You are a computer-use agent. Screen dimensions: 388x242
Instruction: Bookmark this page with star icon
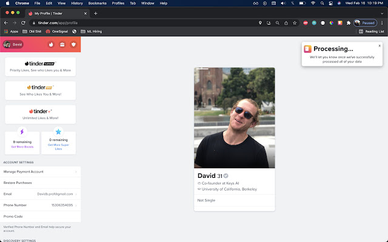point(295,23)
